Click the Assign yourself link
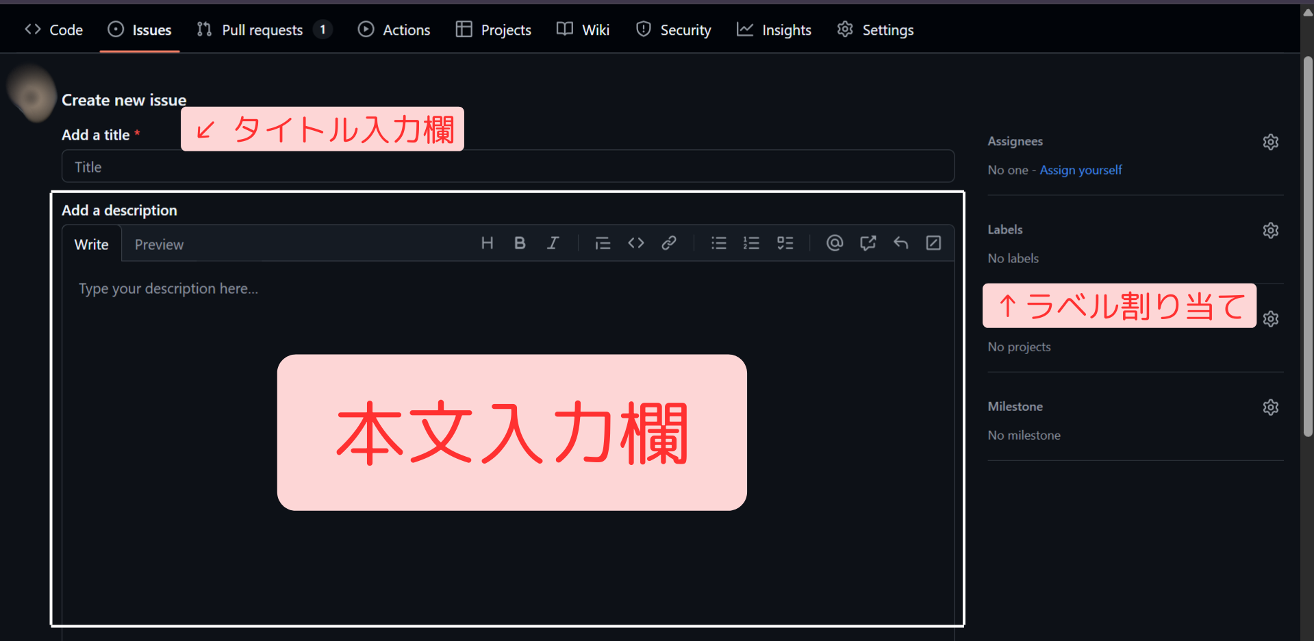 click(1081, 170)
